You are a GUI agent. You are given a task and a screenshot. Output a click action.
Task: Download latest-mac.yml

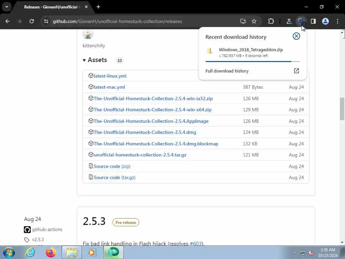109,87
